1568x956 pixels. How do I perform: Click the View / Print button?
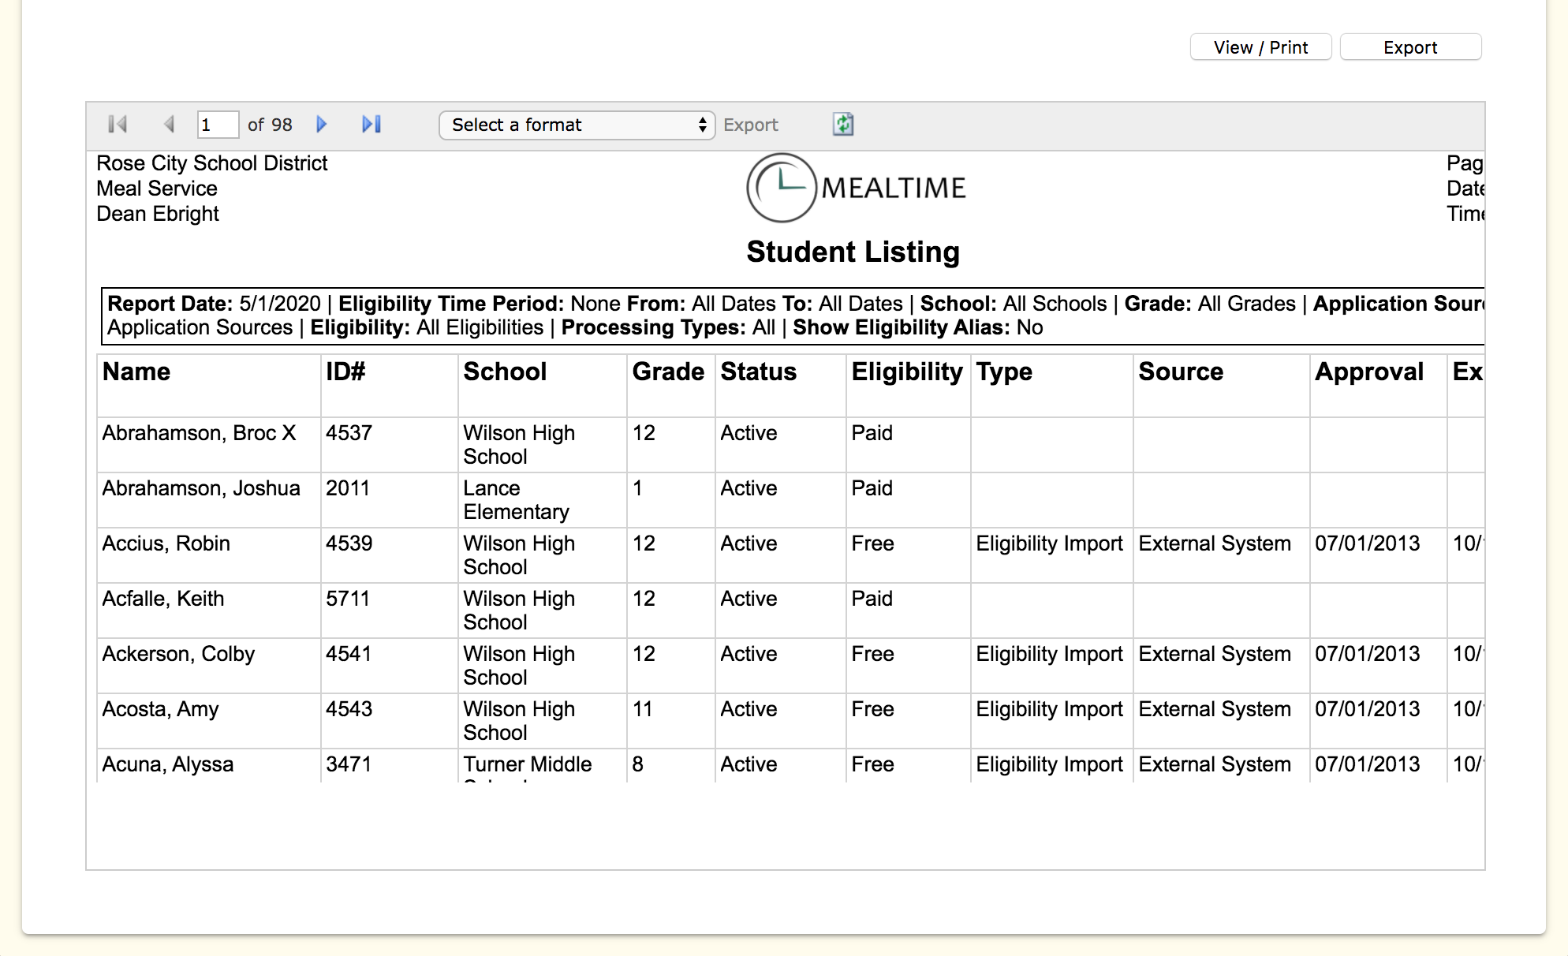click(x=1260, y=47)
